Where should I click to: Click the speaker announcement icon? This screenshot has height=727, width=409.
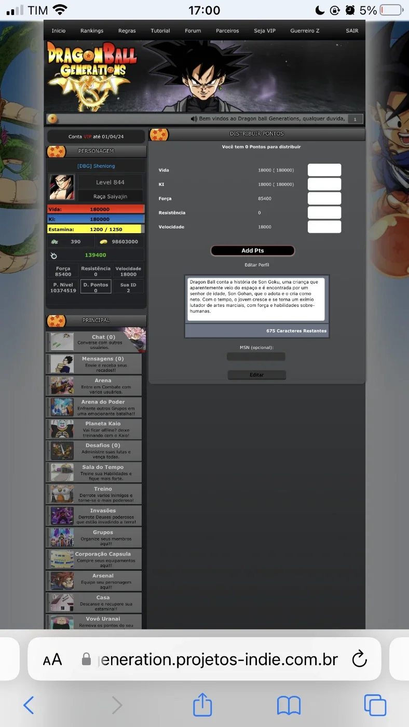pyautogui.click(x=194, y=119)
